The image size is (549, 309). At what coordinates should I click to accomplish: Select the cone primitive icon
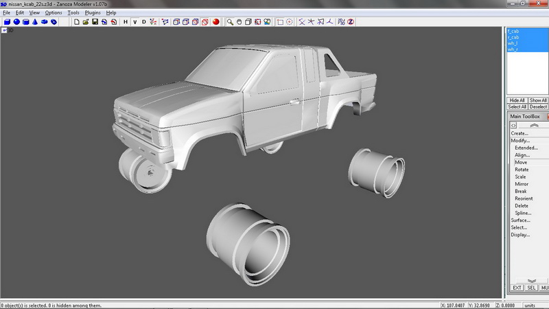[x=34, y=22]
